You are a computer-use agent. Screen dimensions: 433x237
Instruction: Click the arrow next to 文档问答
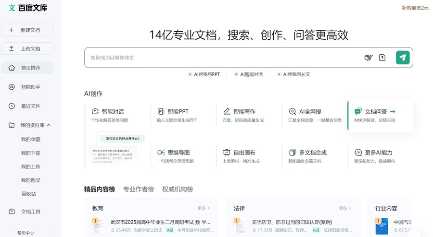(x=393, y=111)
